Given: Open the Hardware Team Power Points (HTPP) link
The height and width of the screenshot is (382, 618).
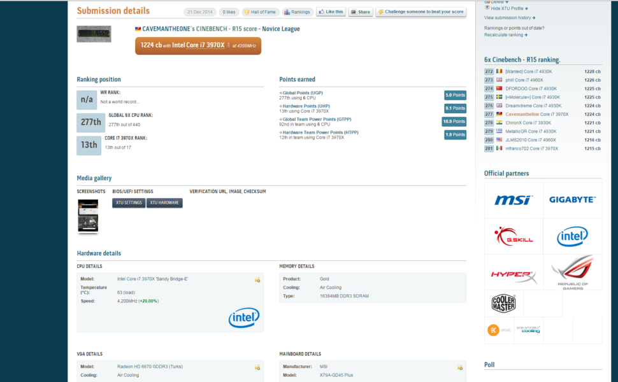Looking at the screenshot, I should tap(320, 132).
